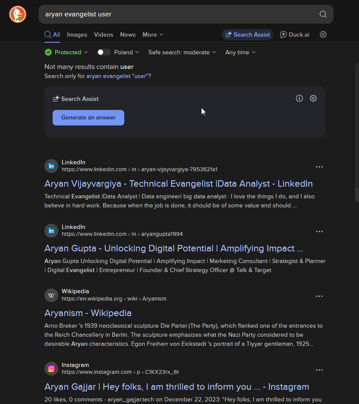This screenshot has width=359, height=404.
Task: Open more options for Aryan Vijayvargiya result
Action: 319,167
